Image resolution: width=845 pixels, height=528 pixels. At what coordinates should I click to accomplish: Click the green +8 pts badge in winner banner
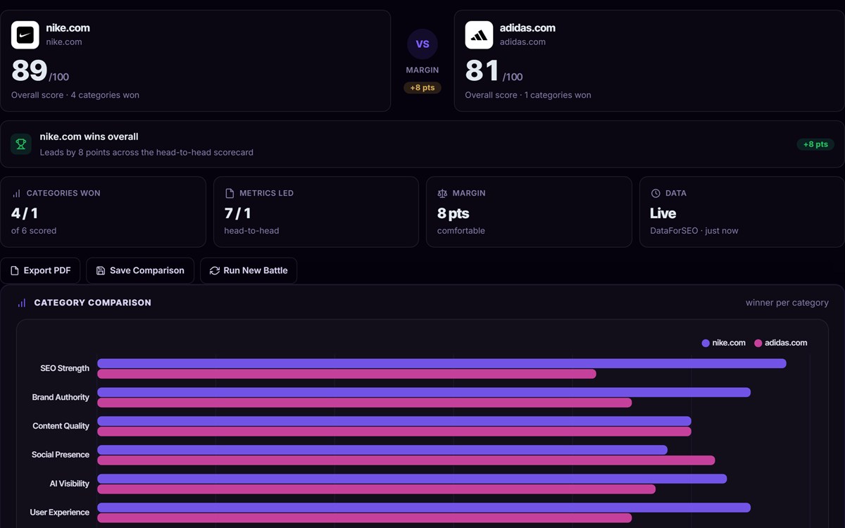tap(815, 144)
